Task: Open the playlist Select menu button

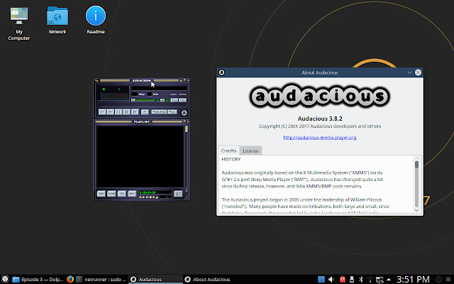Action: 121,194
